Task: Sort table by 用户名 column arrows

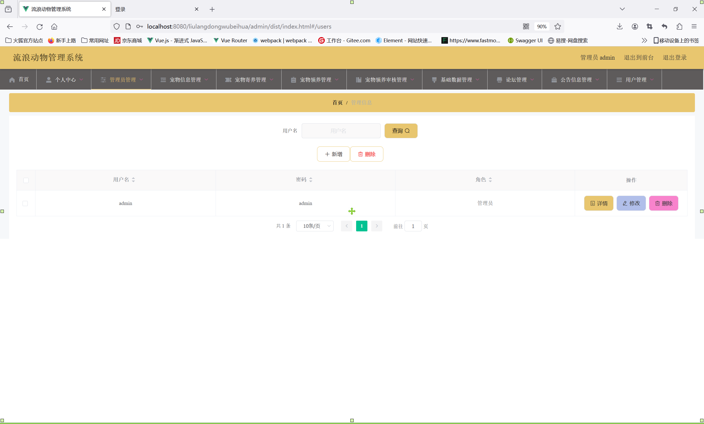Action: pos(133,180)
